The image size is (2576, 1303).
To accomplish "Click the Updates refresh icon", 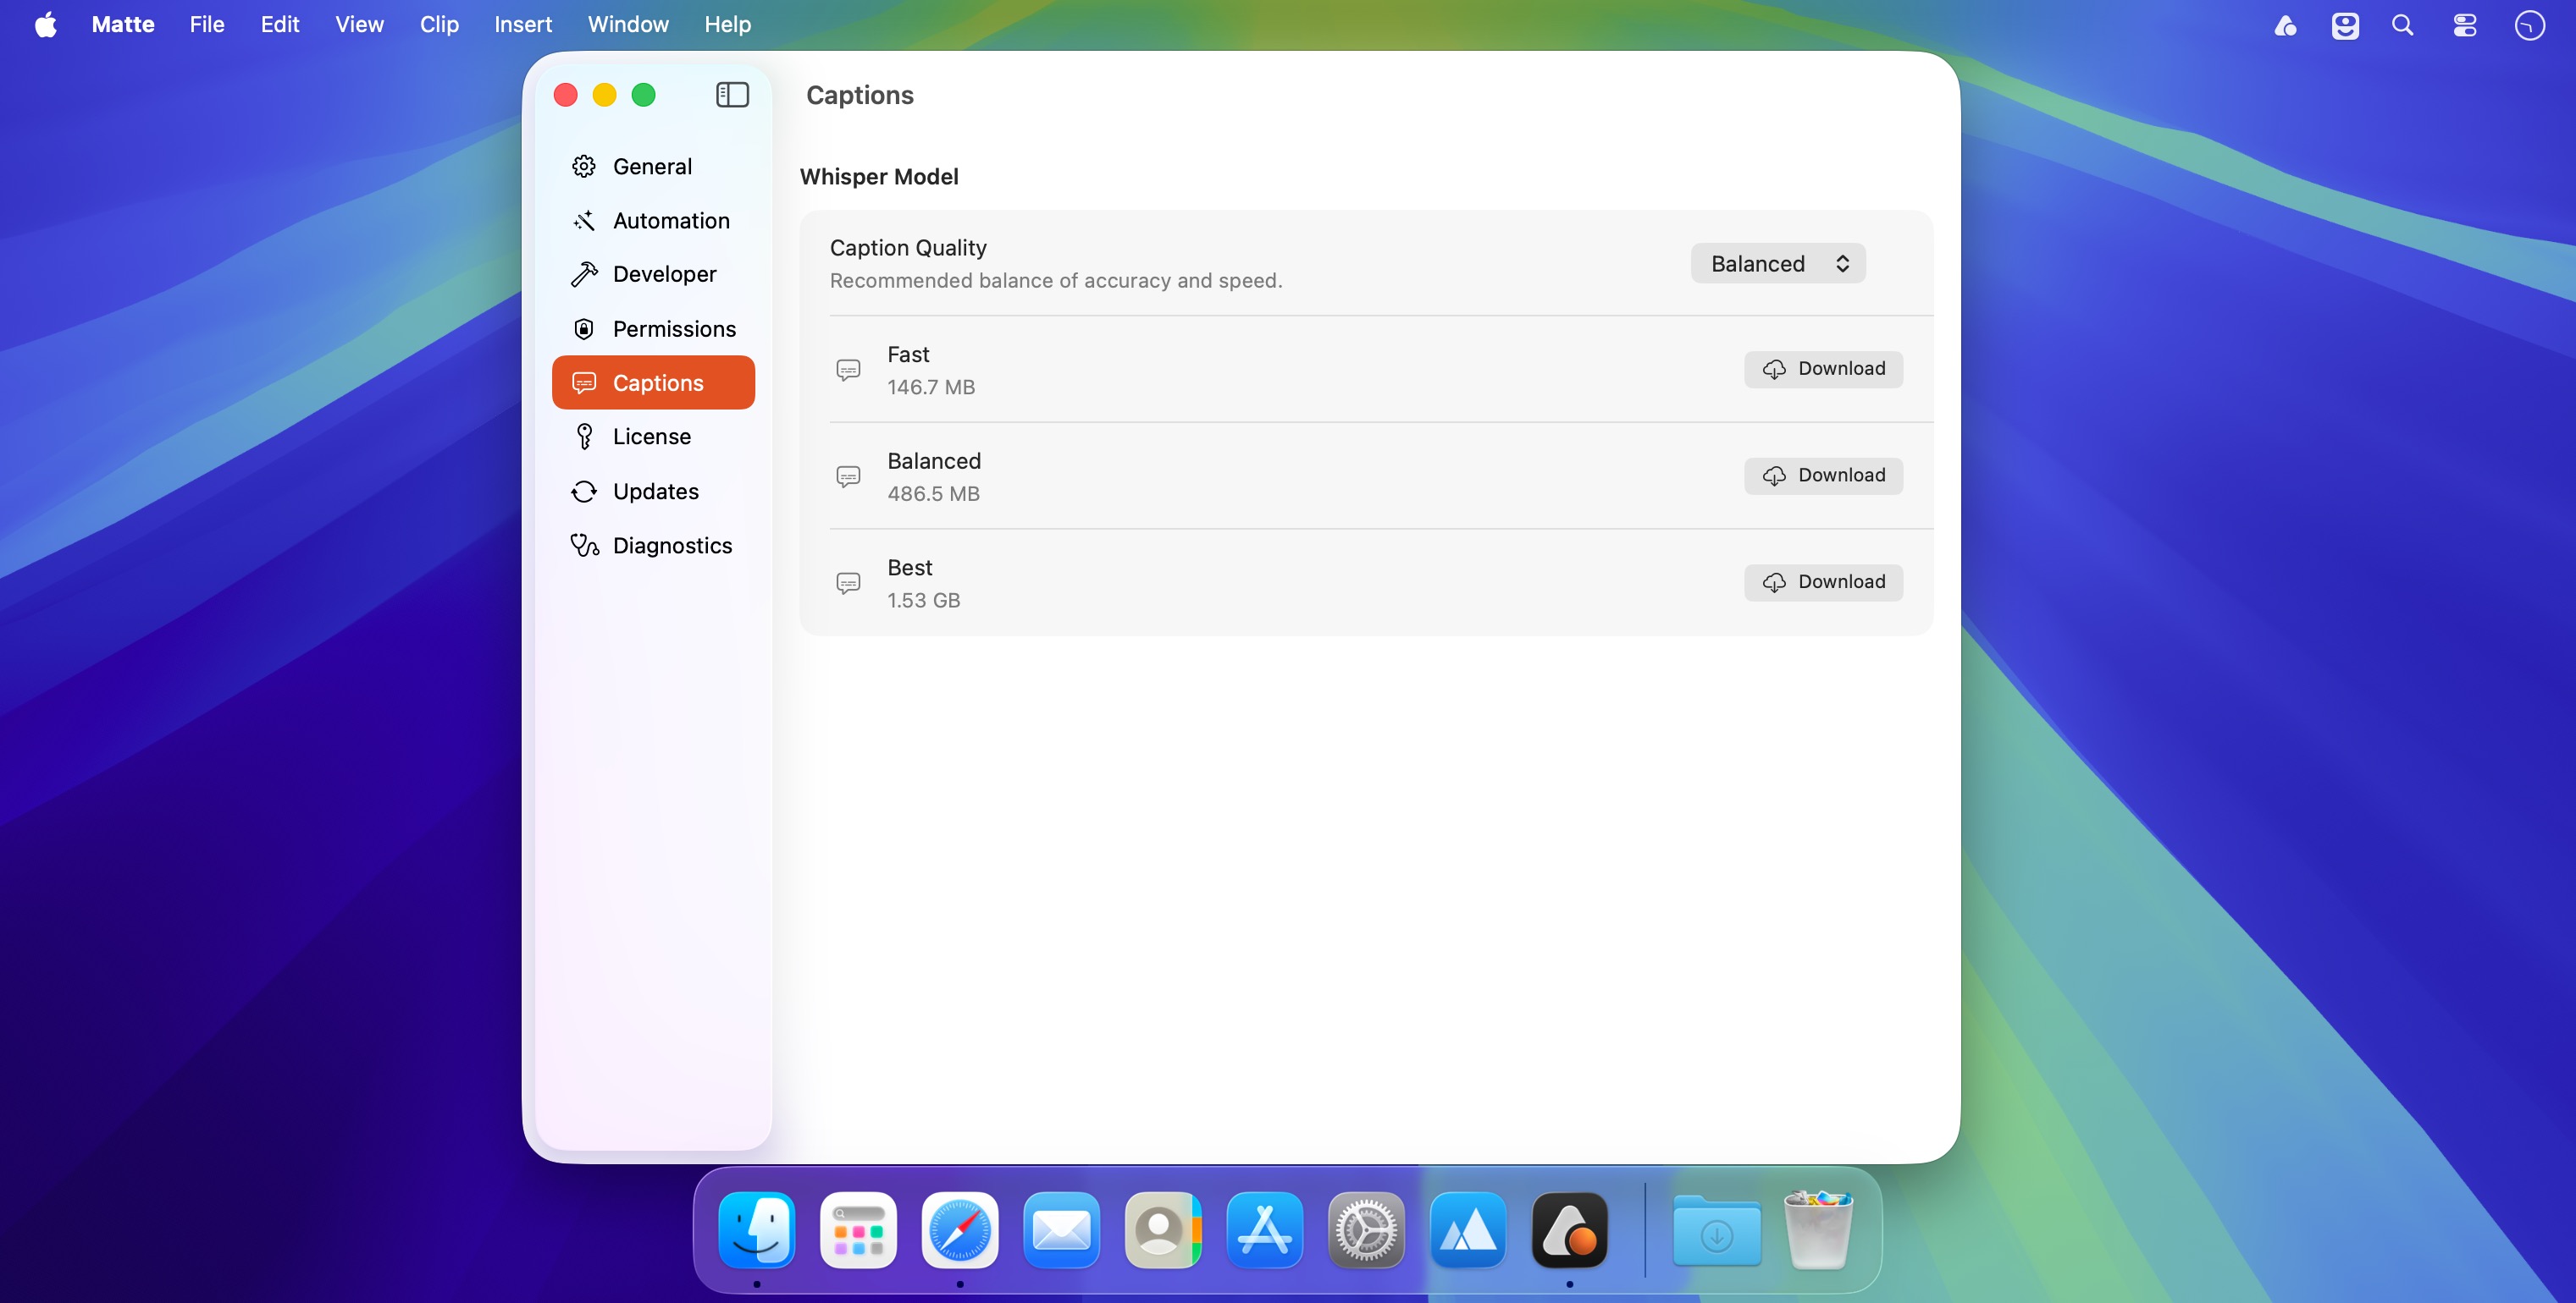I will [x=584, y=492].
